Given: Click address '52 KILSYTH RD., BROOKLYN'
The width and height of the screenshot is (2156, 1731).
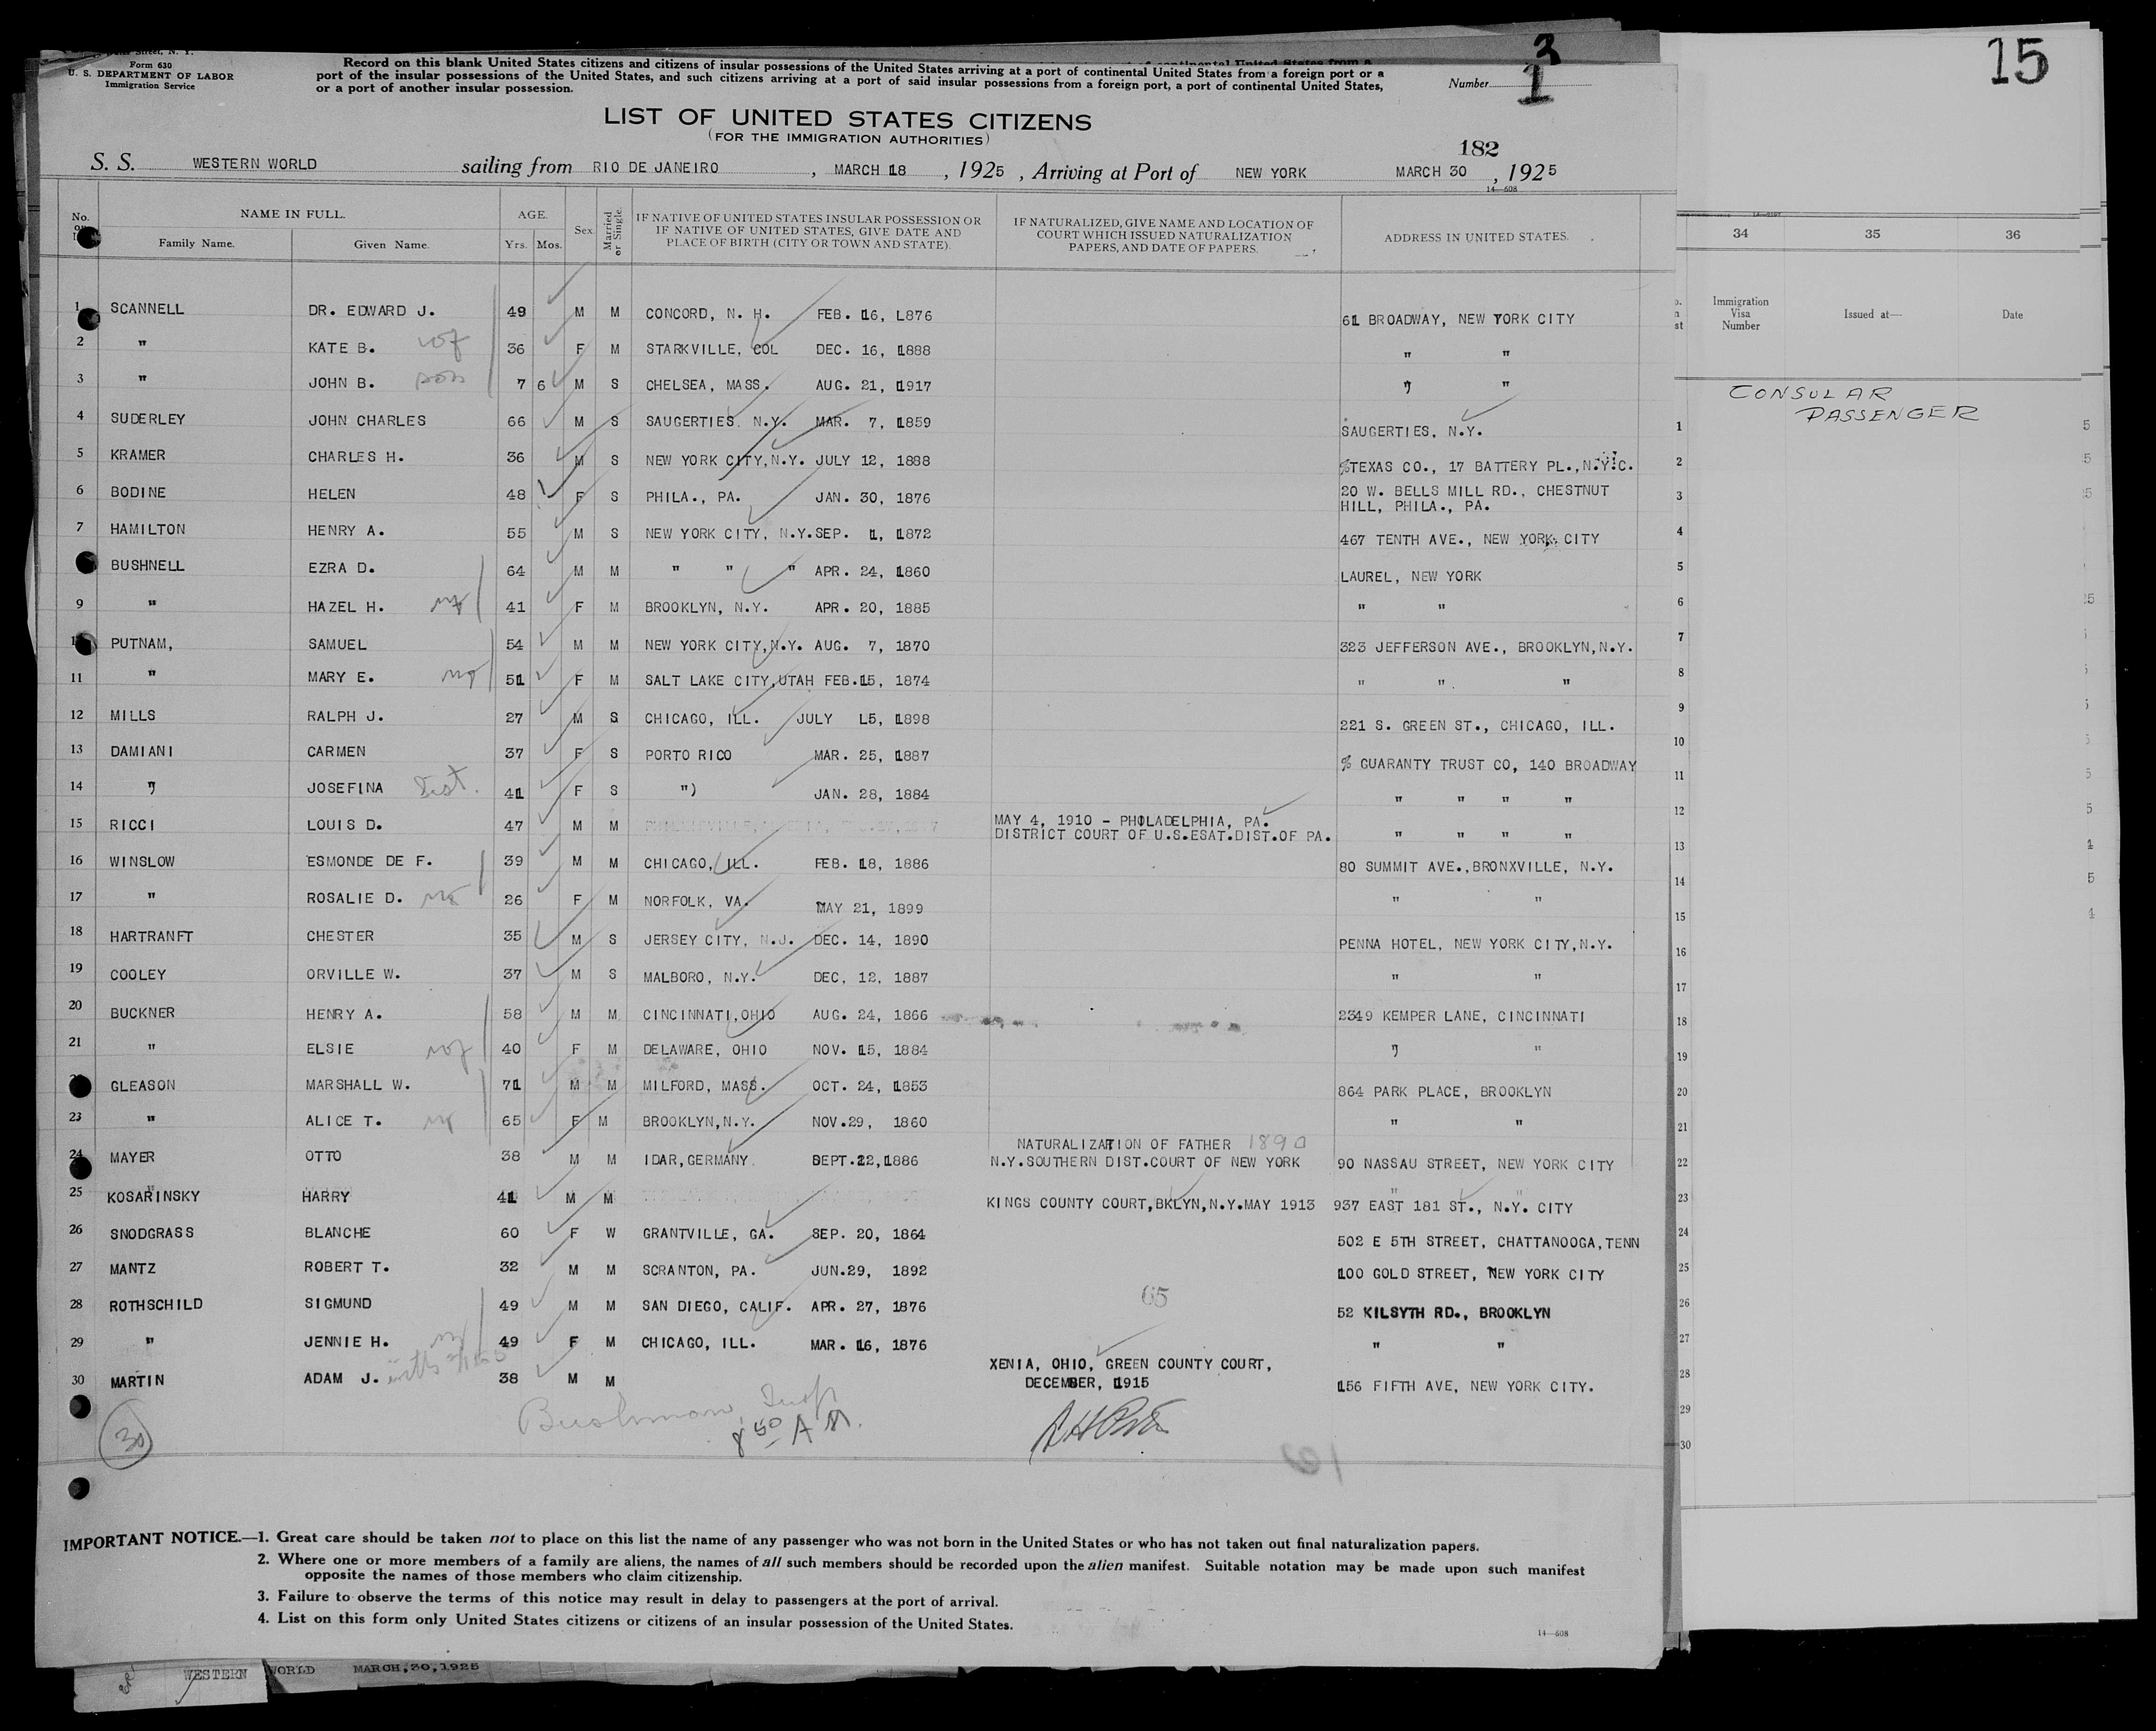Looking at the screenshot, I should coord(1444,1313).
